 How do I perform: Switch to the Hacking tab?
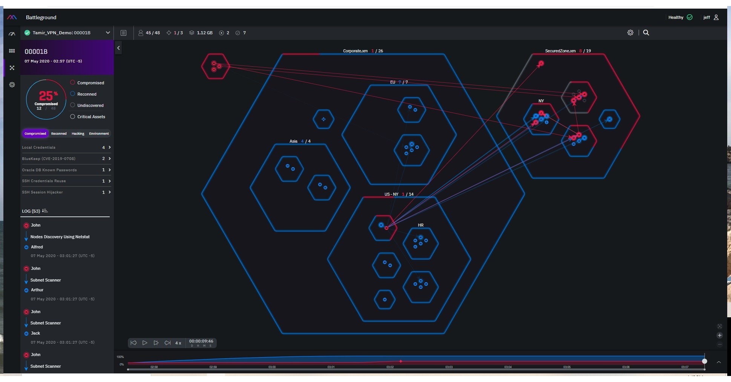[78, 134]
